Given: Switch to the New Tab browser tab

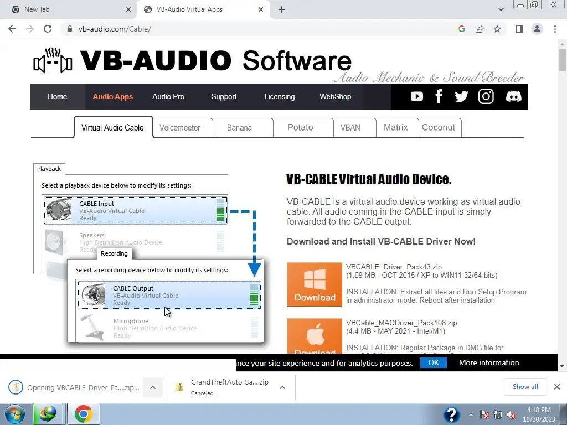Looking at the screenshot, I should click(x=69, y=9).
